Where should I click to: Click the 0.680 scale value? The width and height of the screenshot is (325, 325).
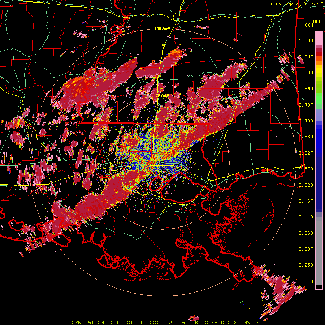[x=306, y=137]
